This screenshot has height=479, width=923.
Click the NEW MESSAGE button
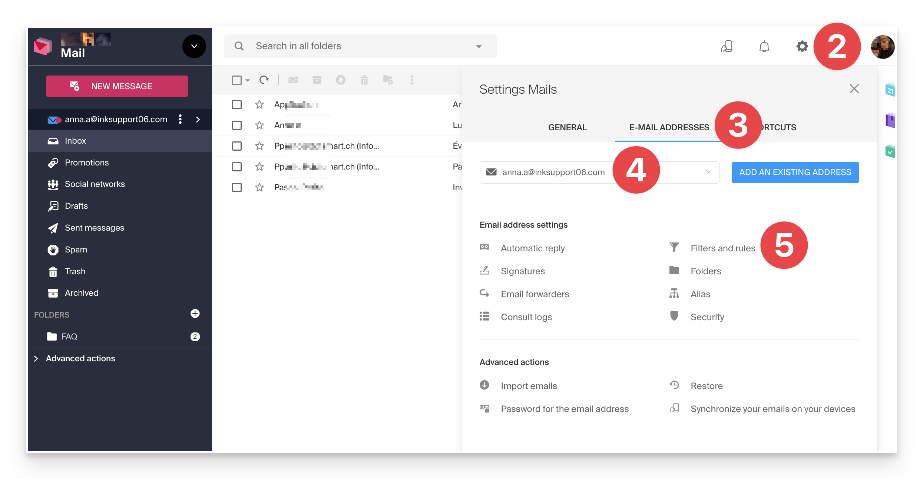tap(117, 86)
